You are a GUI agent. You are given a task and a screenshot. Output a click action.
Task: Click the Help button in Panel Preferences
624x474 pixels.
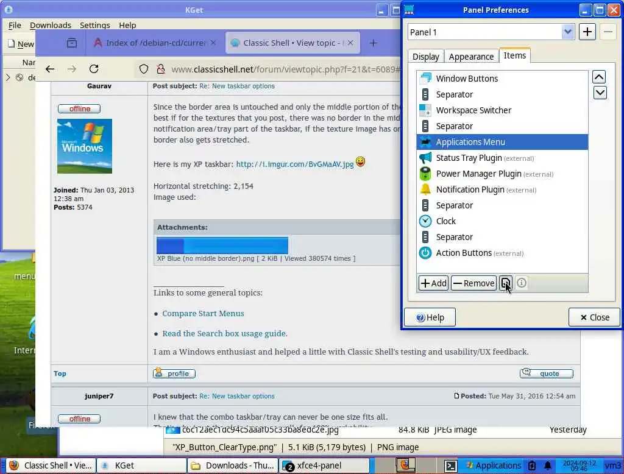pos(430,317)
